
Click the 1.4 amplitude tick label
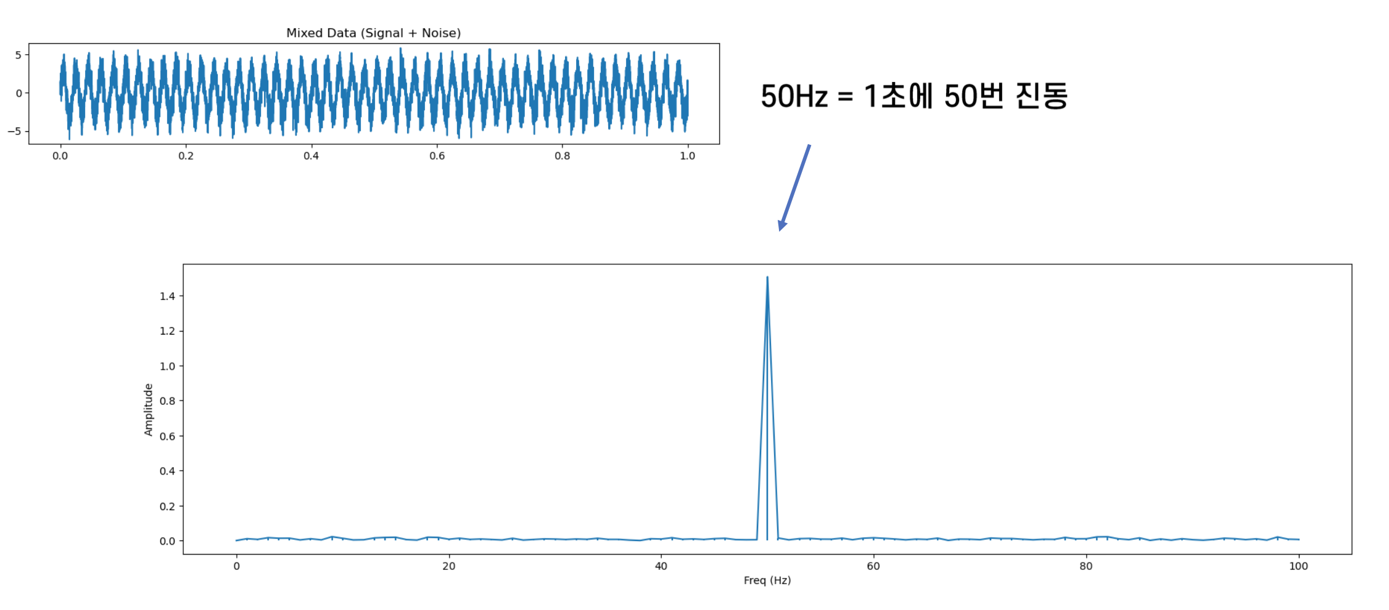[x=167, y=296]
